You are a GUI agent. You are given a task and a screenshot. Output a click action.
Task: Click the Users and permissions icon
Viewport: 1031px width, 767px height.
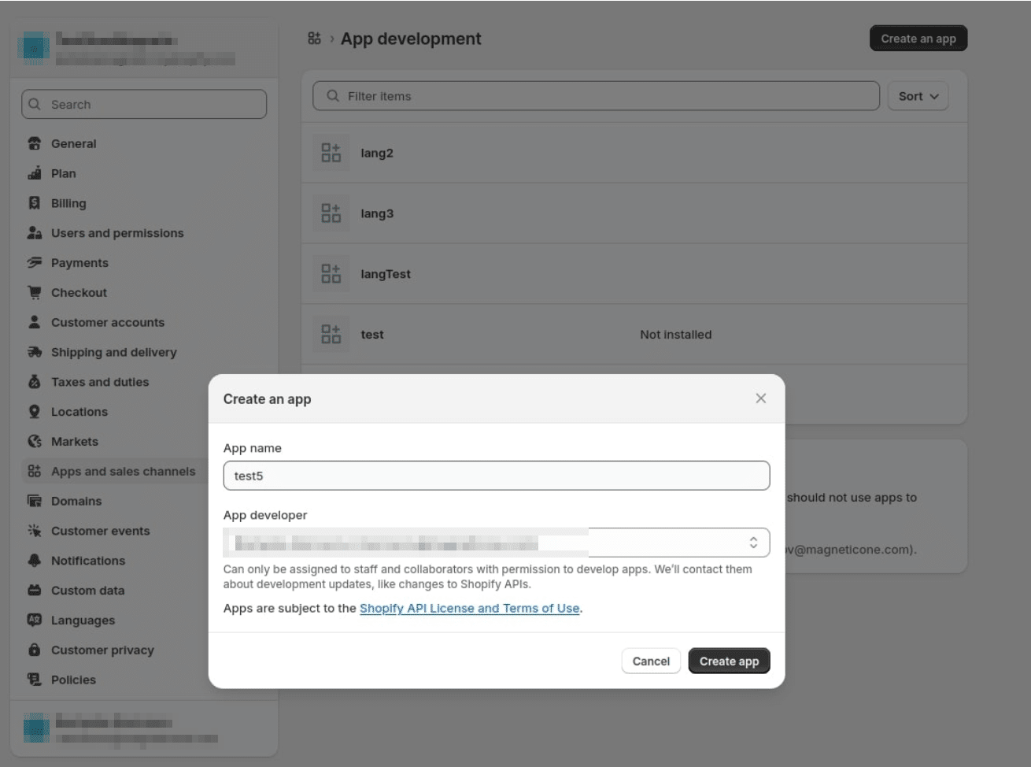(35, 233)
